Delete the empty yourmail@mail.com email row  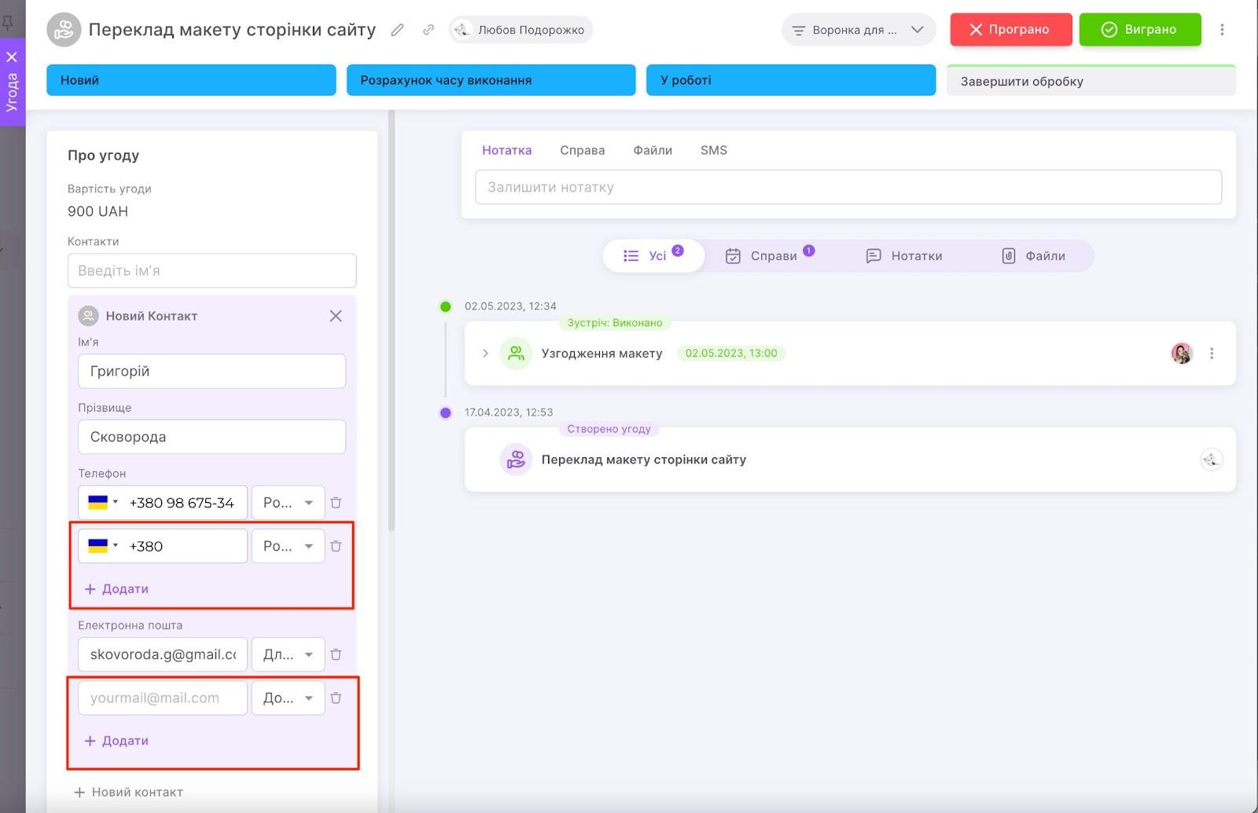pyautogui.click(x=336, y=698)
